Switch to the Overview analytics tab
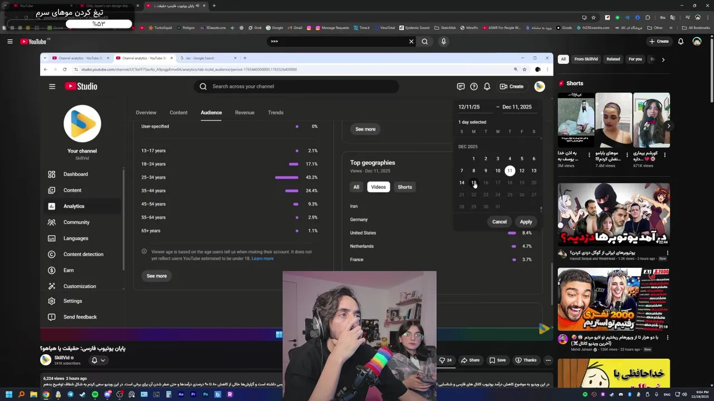The width and height of the screenshot is (714, 401). point(146,113)
